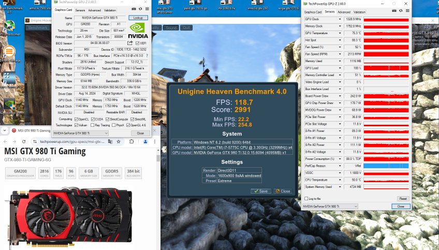The height and width of the screenshot is (250, 439).
Task: Click the Lookup button in GPU-Z
Action: coord(138,18)
